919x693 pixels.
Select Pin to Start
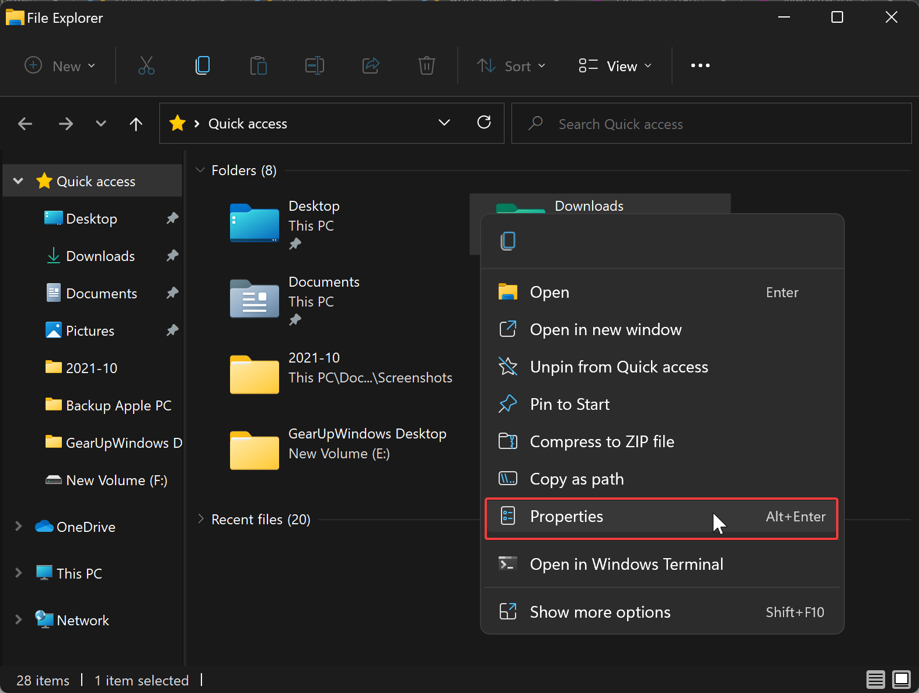[662, 404]
